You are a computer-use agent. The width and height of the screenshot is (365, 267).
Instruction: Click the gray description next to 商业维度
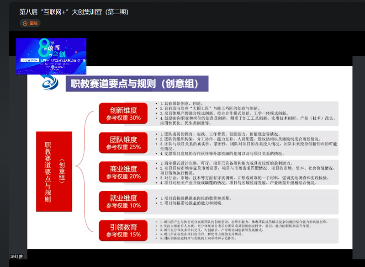point(246,172)
